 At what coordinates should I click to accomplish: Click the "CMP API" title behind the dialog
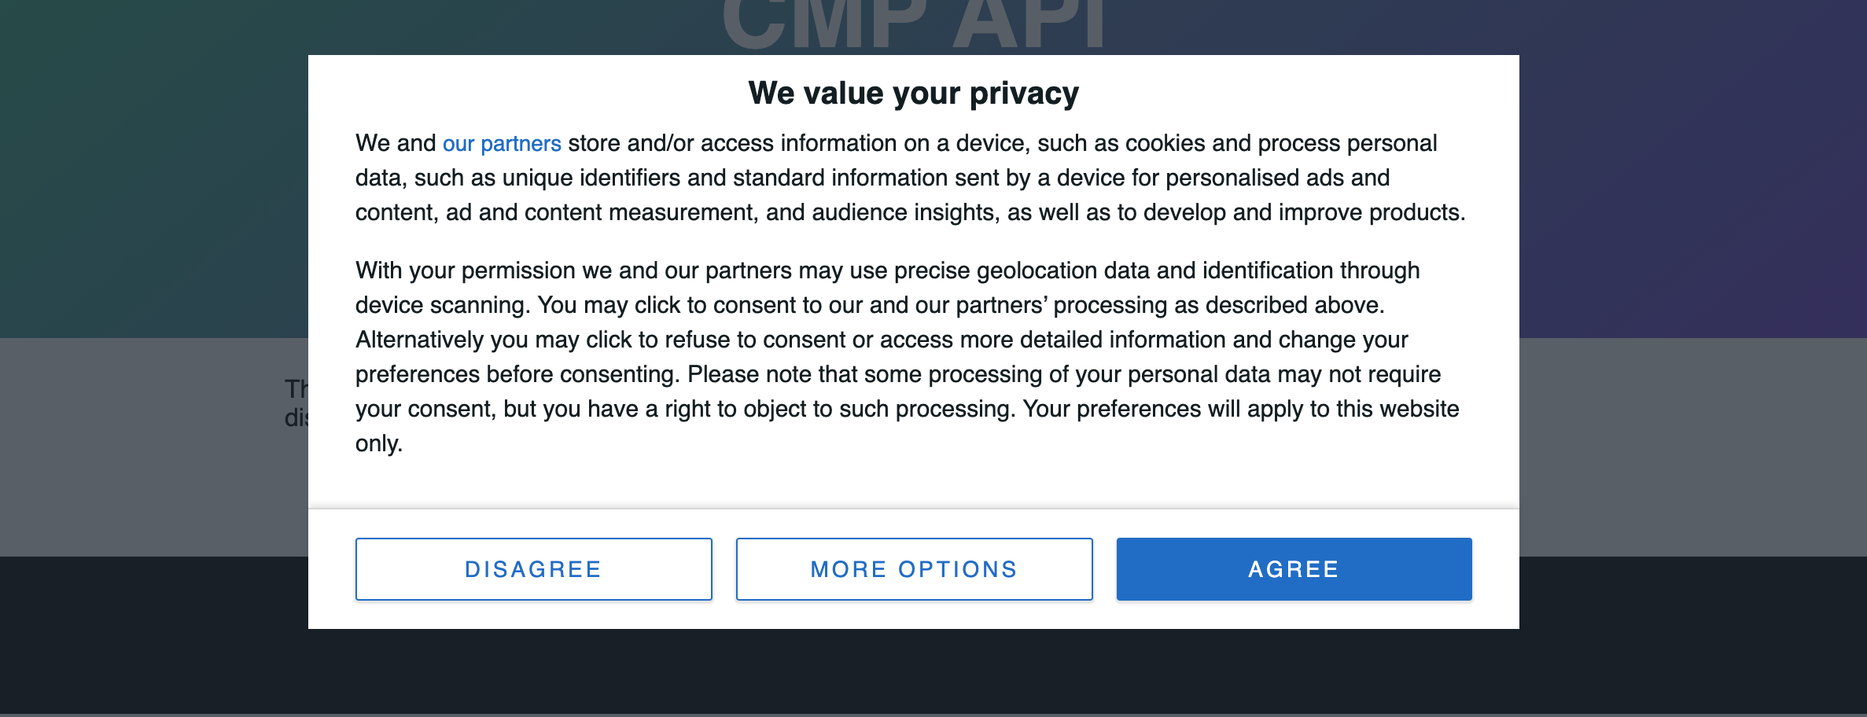913,24
